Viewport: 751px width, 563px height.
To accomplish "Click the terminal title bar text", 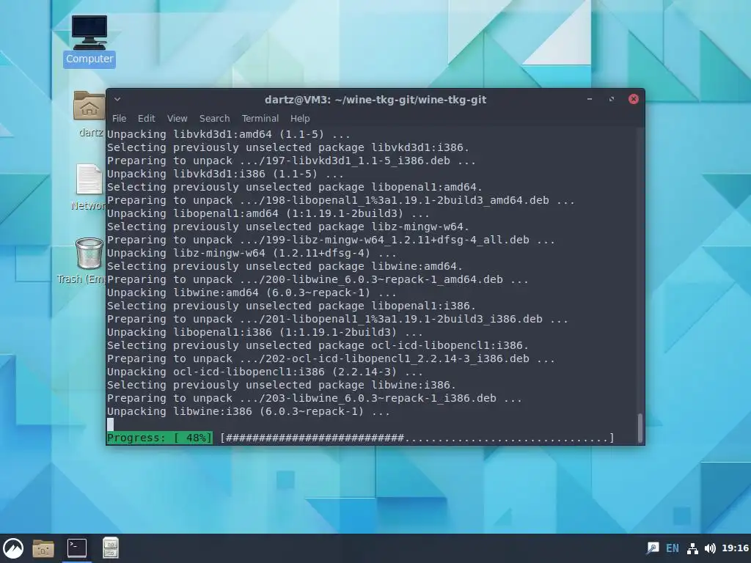I will 375,100.
